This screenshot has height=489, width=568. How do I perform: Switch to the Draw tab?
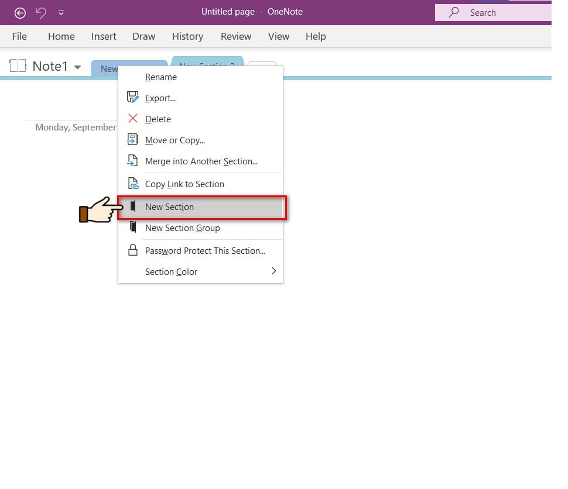[143, 36]
